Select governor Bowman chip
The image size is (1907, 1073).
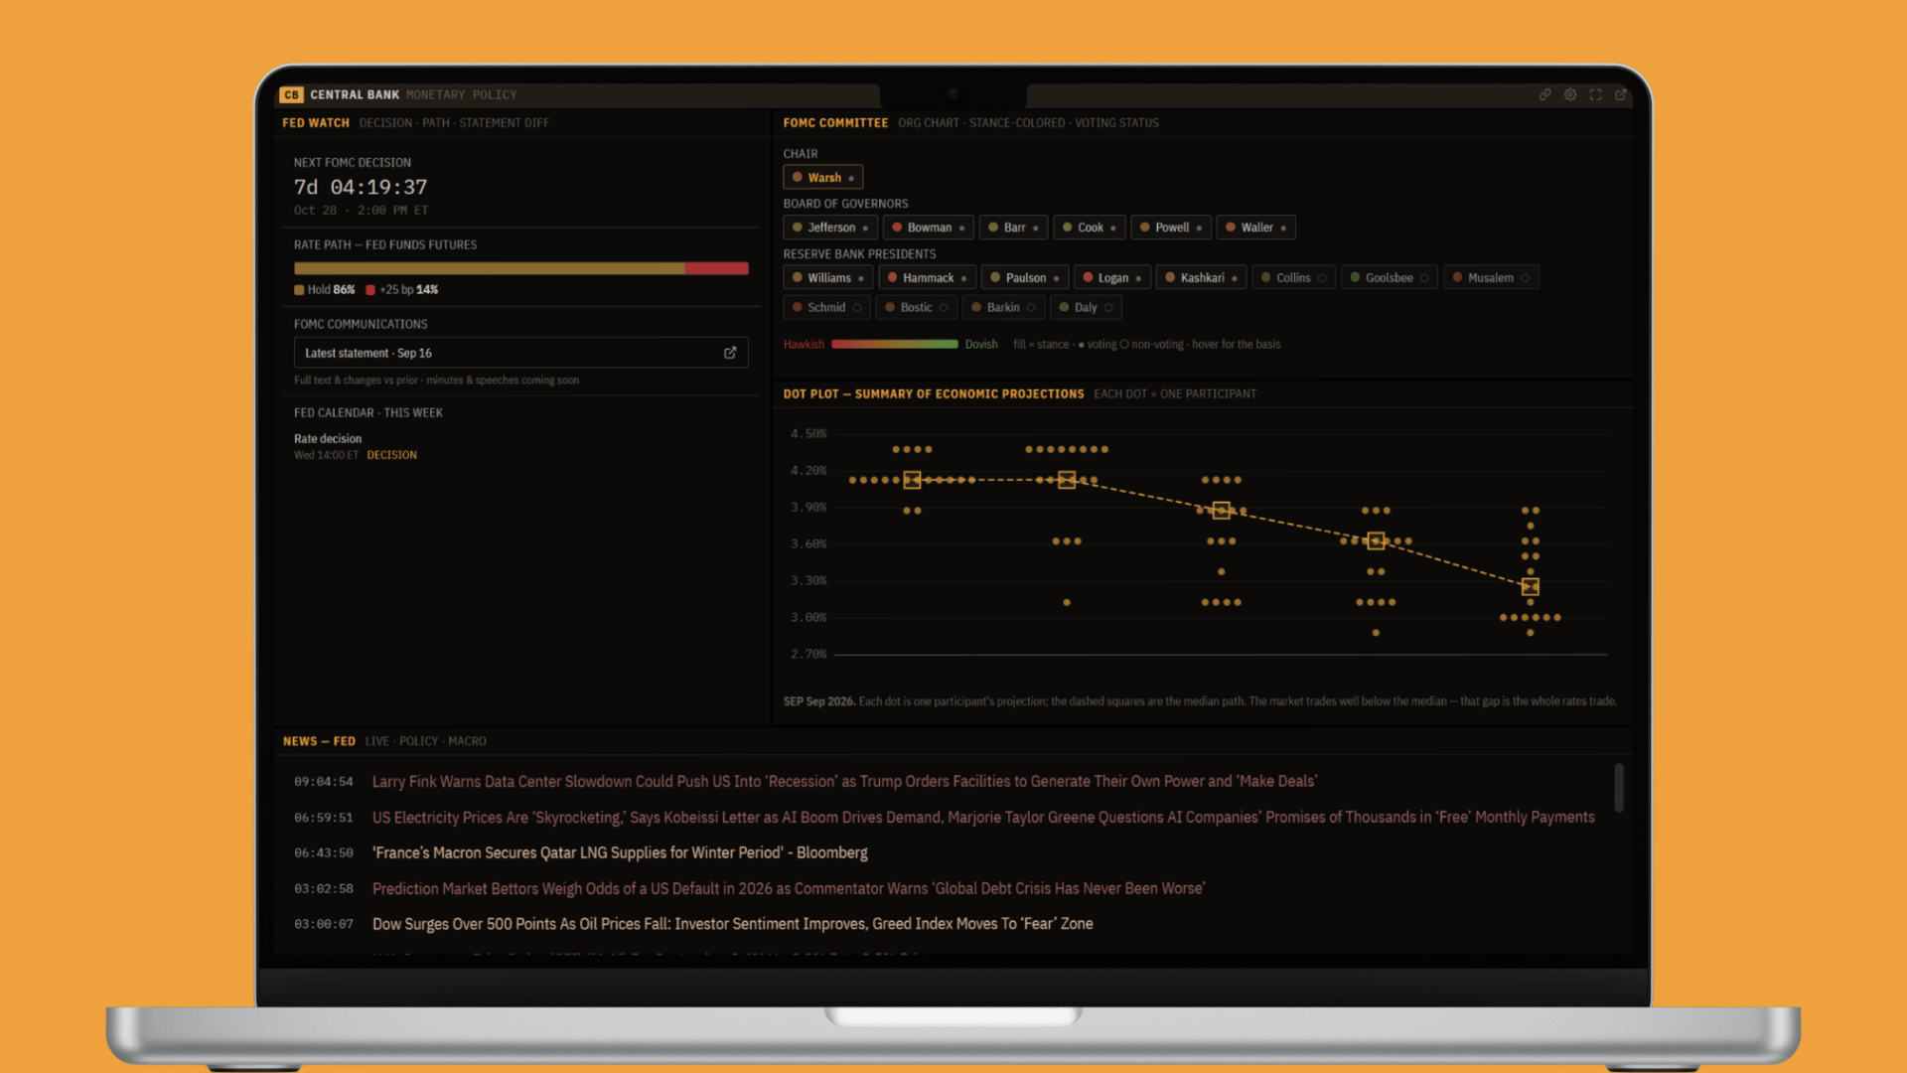[928, 228]
